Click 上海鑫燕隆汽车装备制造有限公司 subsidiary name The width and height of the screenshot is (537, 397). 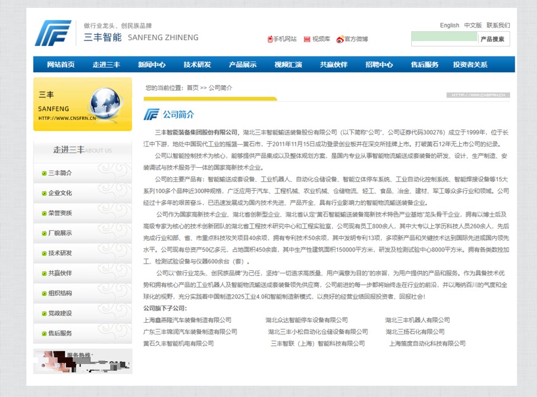pos(187,320)
